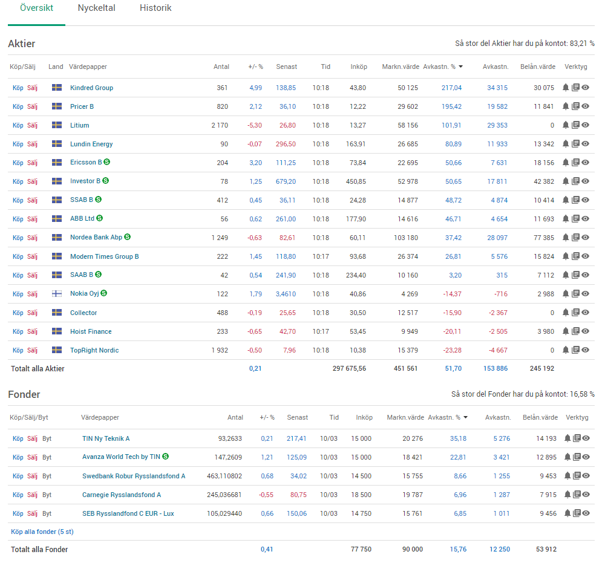This screenshot has width=605, height=563.
Task: Click the Totalt alla Fonder market value 90 000
Action: (413, 550)
